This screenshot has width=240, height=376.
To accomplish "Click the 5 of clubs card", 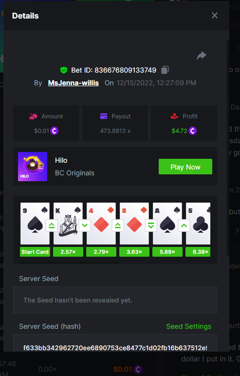I will (198, 224).
